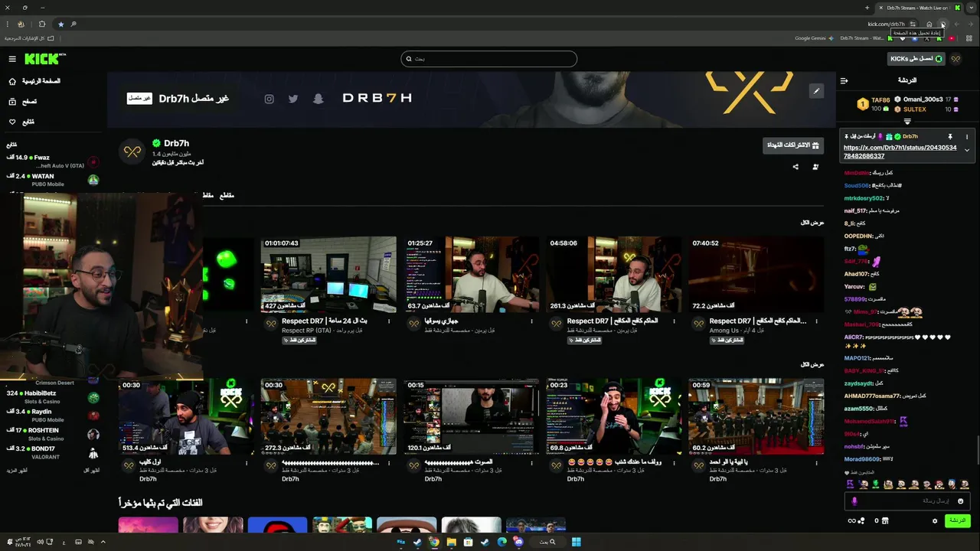Click the bookmark star in address bar
Viewport: 980px width, 551px height.
[60, 24]
